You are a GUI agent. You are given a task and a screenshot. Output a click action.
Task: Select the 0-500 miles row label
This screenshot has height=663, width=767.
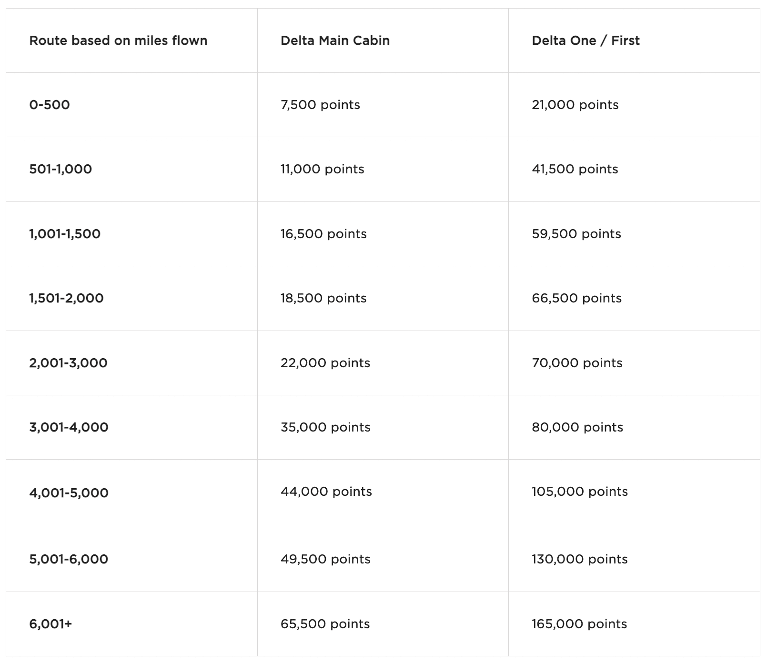pyautogui.click(x=50, y=105)
